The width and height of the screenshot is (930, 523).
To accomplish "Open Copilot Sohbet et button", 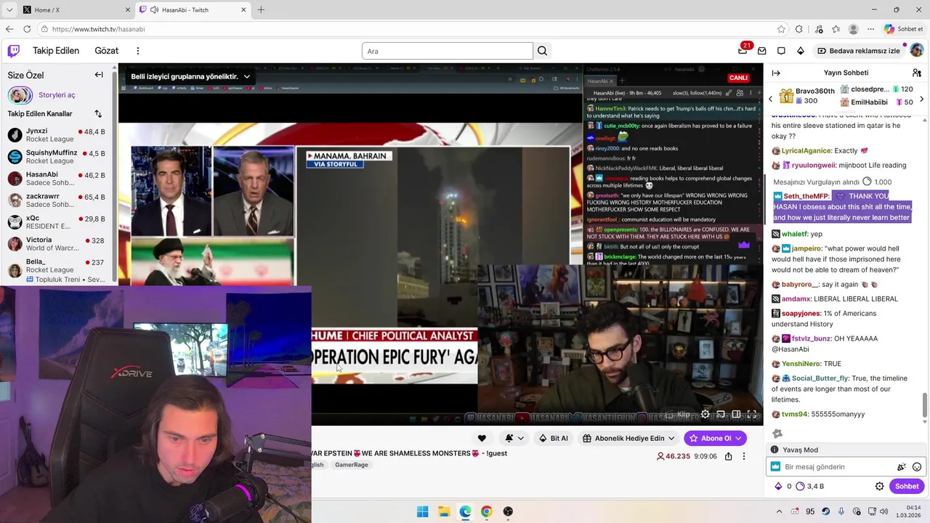I will 904,29.
